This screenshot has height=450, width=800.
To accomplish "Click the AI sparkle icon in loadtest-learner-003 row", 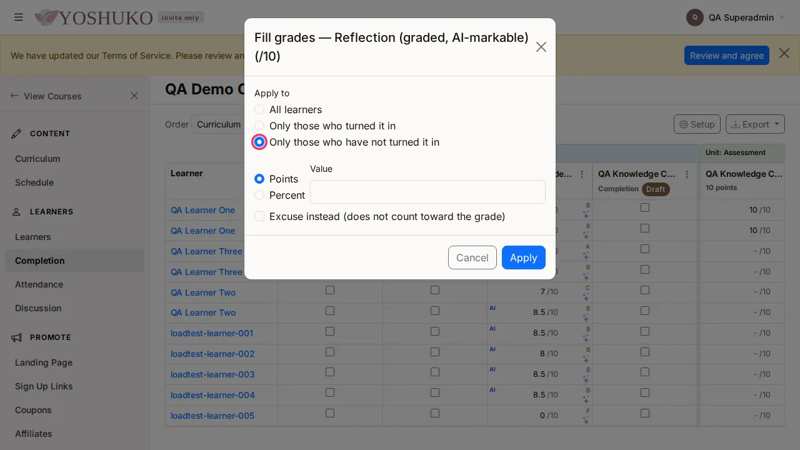I will (586, 379).
